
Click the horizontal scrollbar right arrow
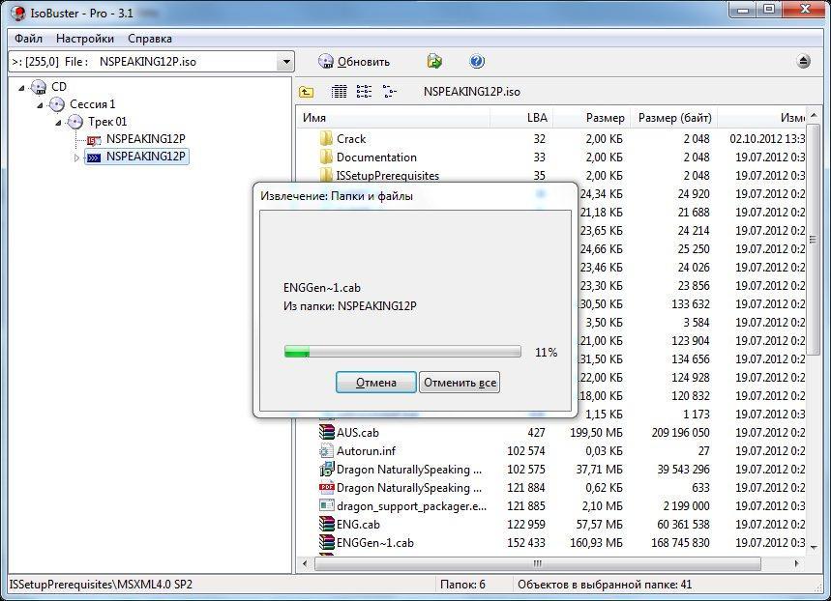point(796,563)
